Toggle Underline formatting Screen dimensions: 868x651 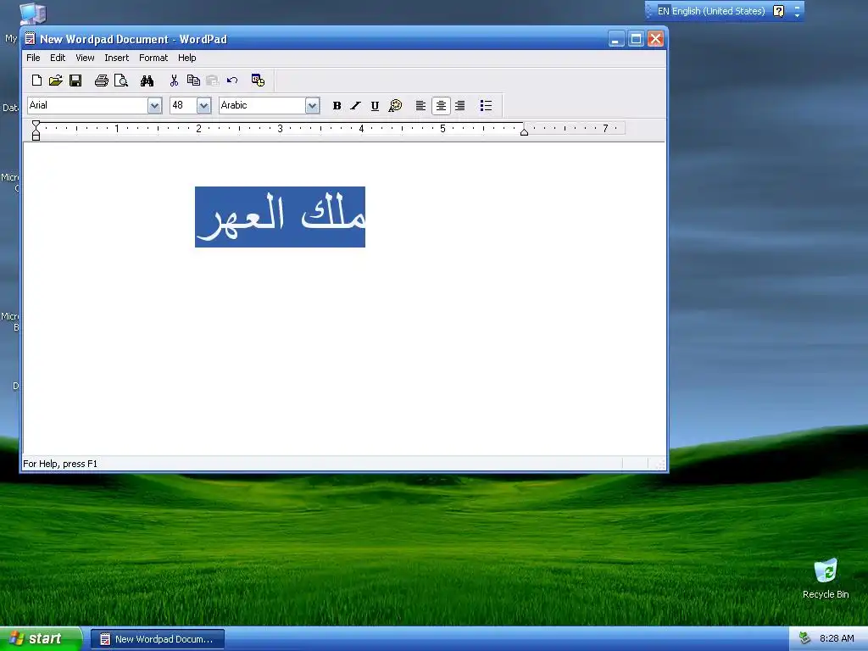point(375,106)
